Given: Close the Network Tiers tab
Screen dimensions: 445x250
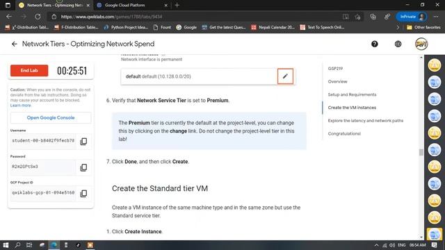Looking at the screenshot, I should (x=88, y=5).
